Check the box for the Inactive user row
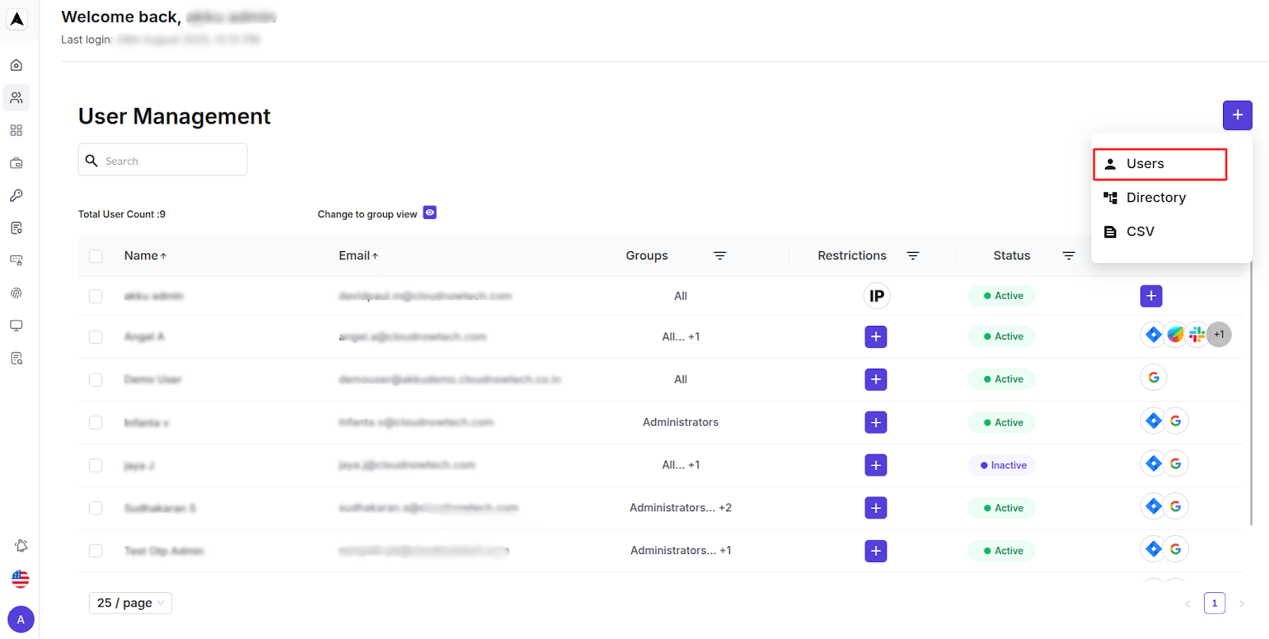The image size is (1269, 639). (96, 465)
